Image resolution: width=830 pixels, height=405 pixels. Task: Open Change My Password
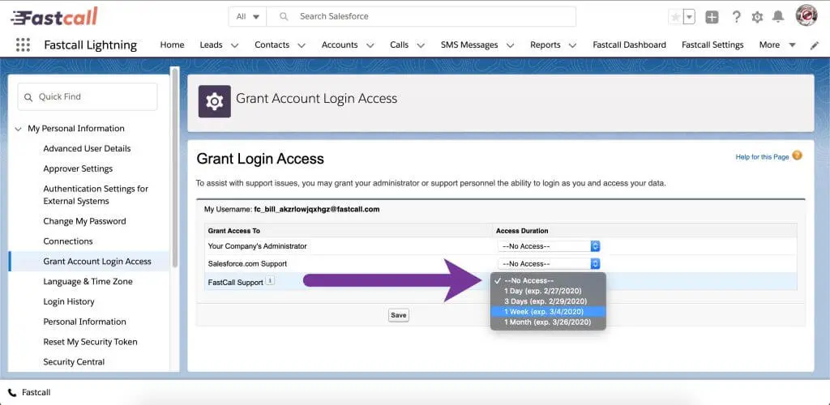click(x=84, y=221)
